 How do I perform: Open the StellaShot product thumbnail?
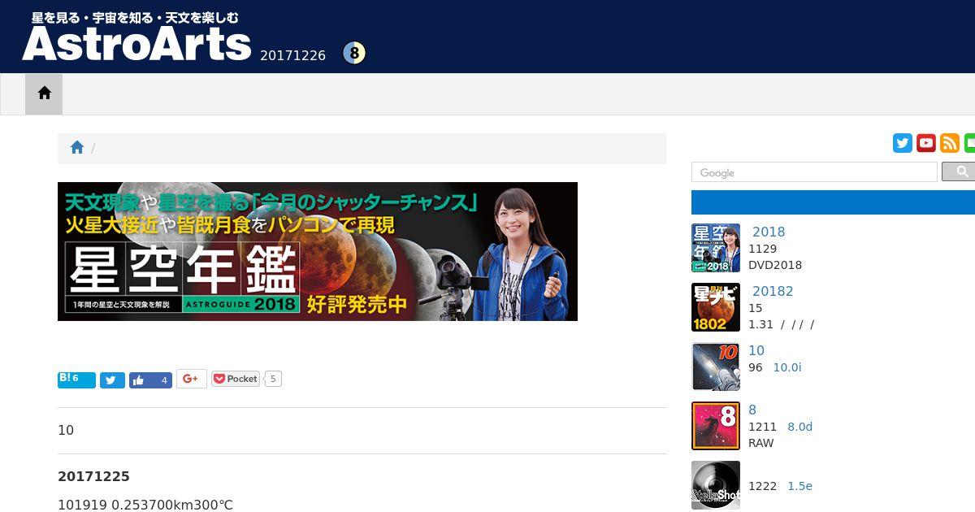coord(716,485)
